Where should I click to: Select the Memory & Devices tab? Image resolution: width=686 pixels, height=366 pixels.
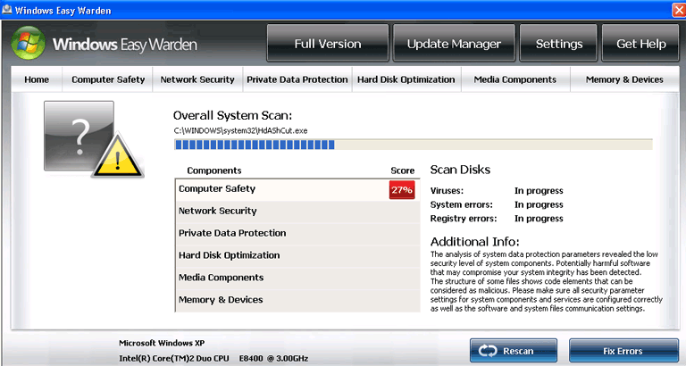tap(624, 79)
